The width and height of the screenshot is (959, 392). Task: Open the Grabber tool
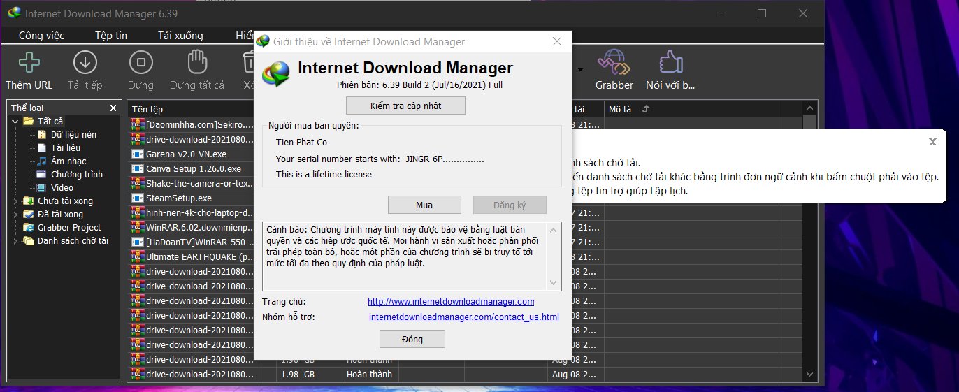614,70
